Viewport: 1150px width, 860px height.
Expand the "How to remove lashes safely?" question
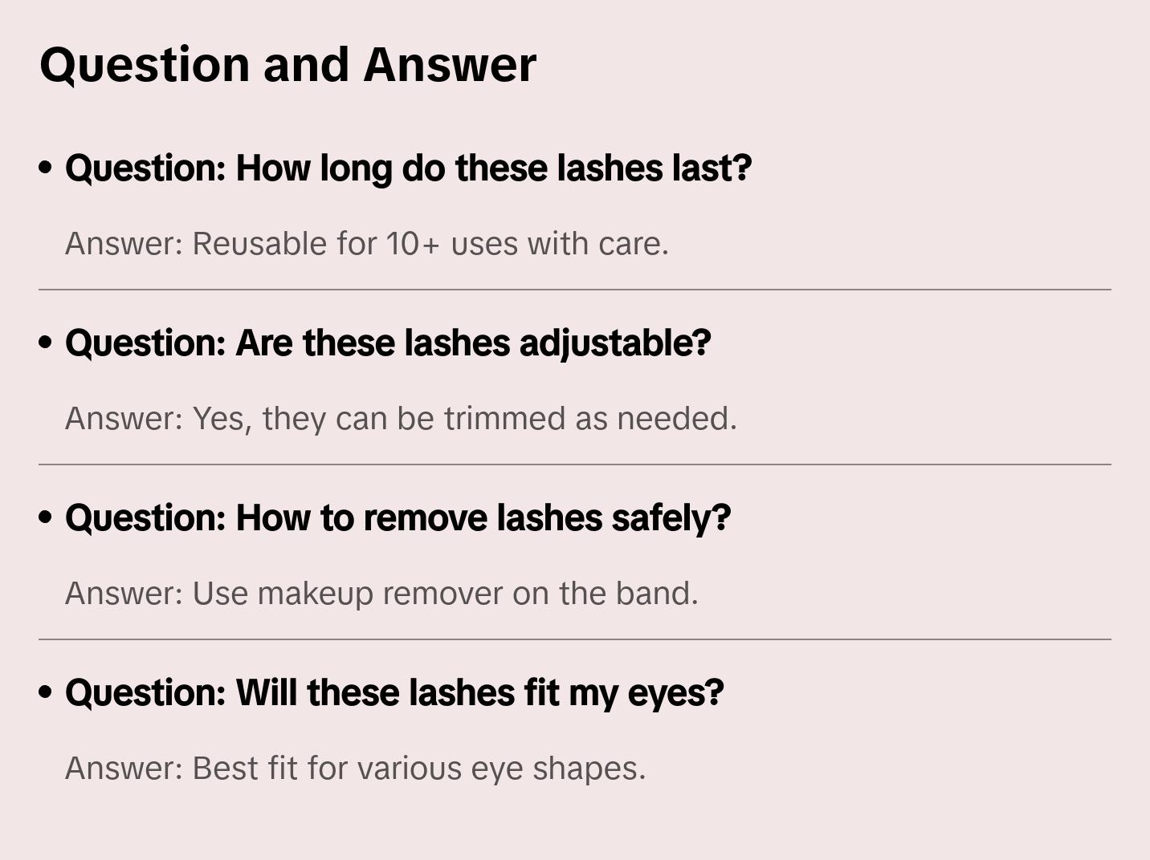tap(398, 518)
